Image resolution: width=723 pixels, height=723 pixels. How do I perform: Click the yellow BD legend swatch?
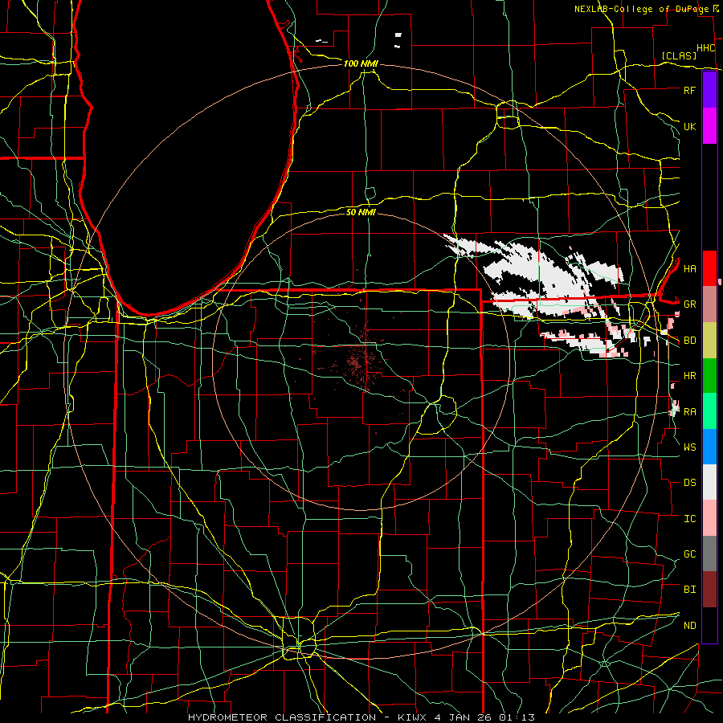[x=709, y=340]
